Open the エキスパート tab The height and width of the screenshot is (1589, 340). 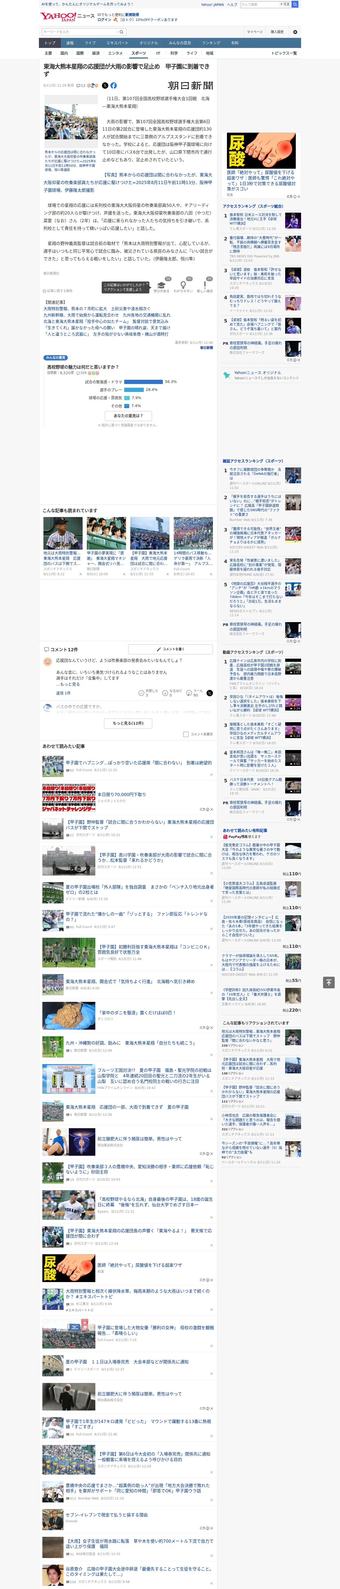[117, 43]
